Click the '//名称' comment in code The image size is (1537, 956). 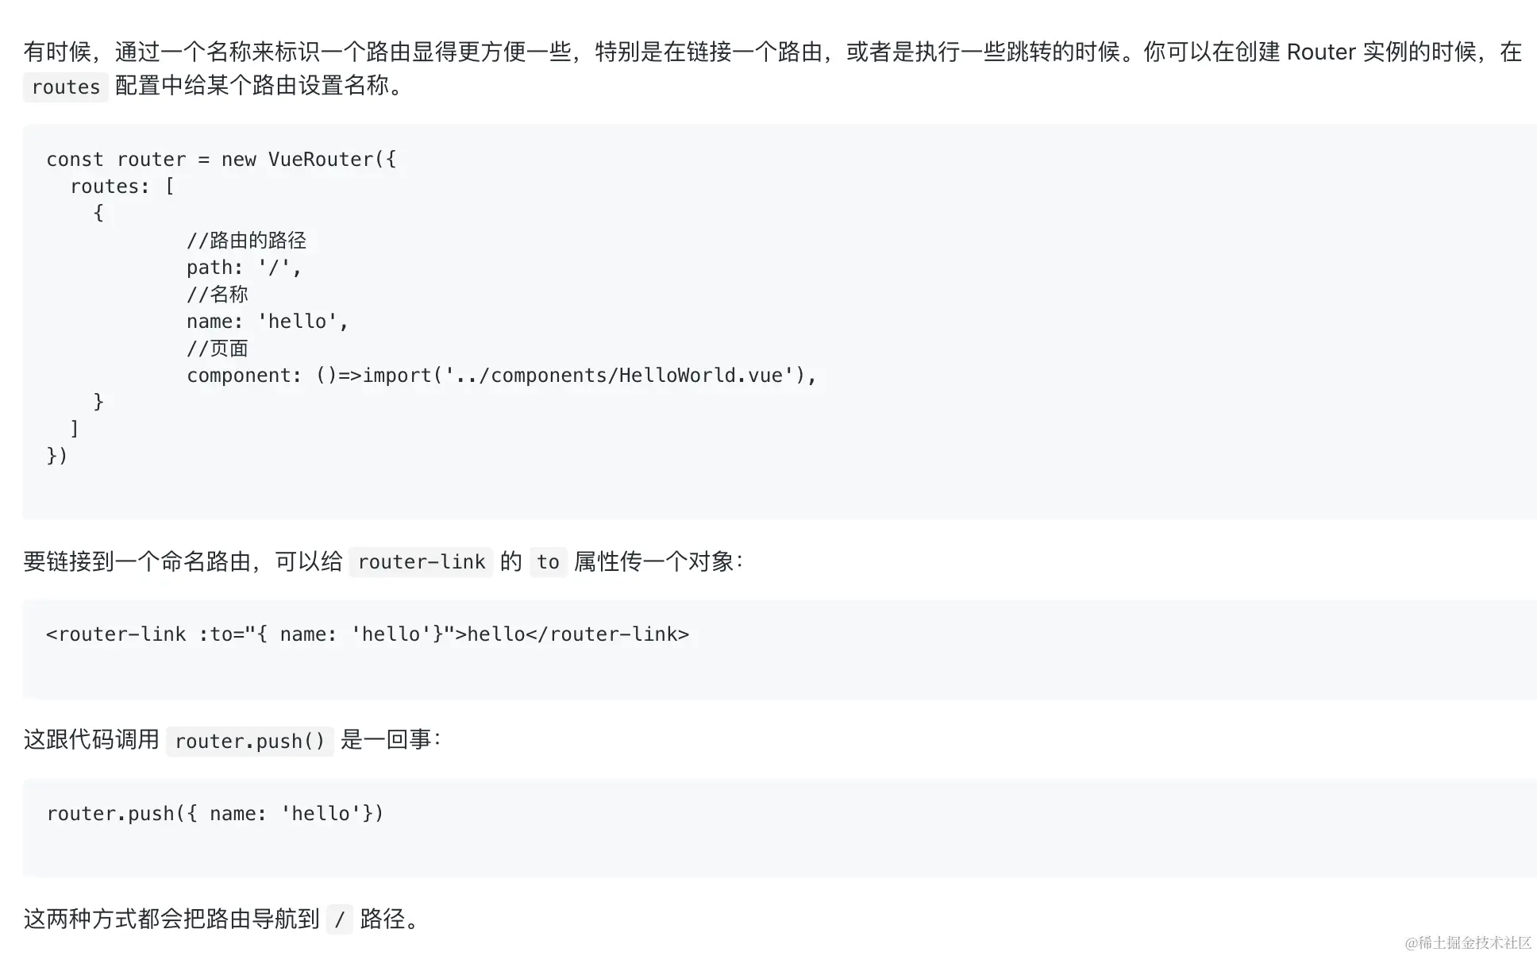click(217, 295)
